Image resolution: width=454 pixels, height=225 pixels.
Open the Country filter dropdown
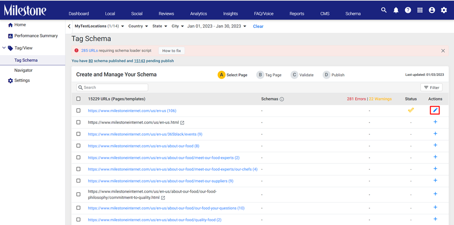[x=137, y=26]
